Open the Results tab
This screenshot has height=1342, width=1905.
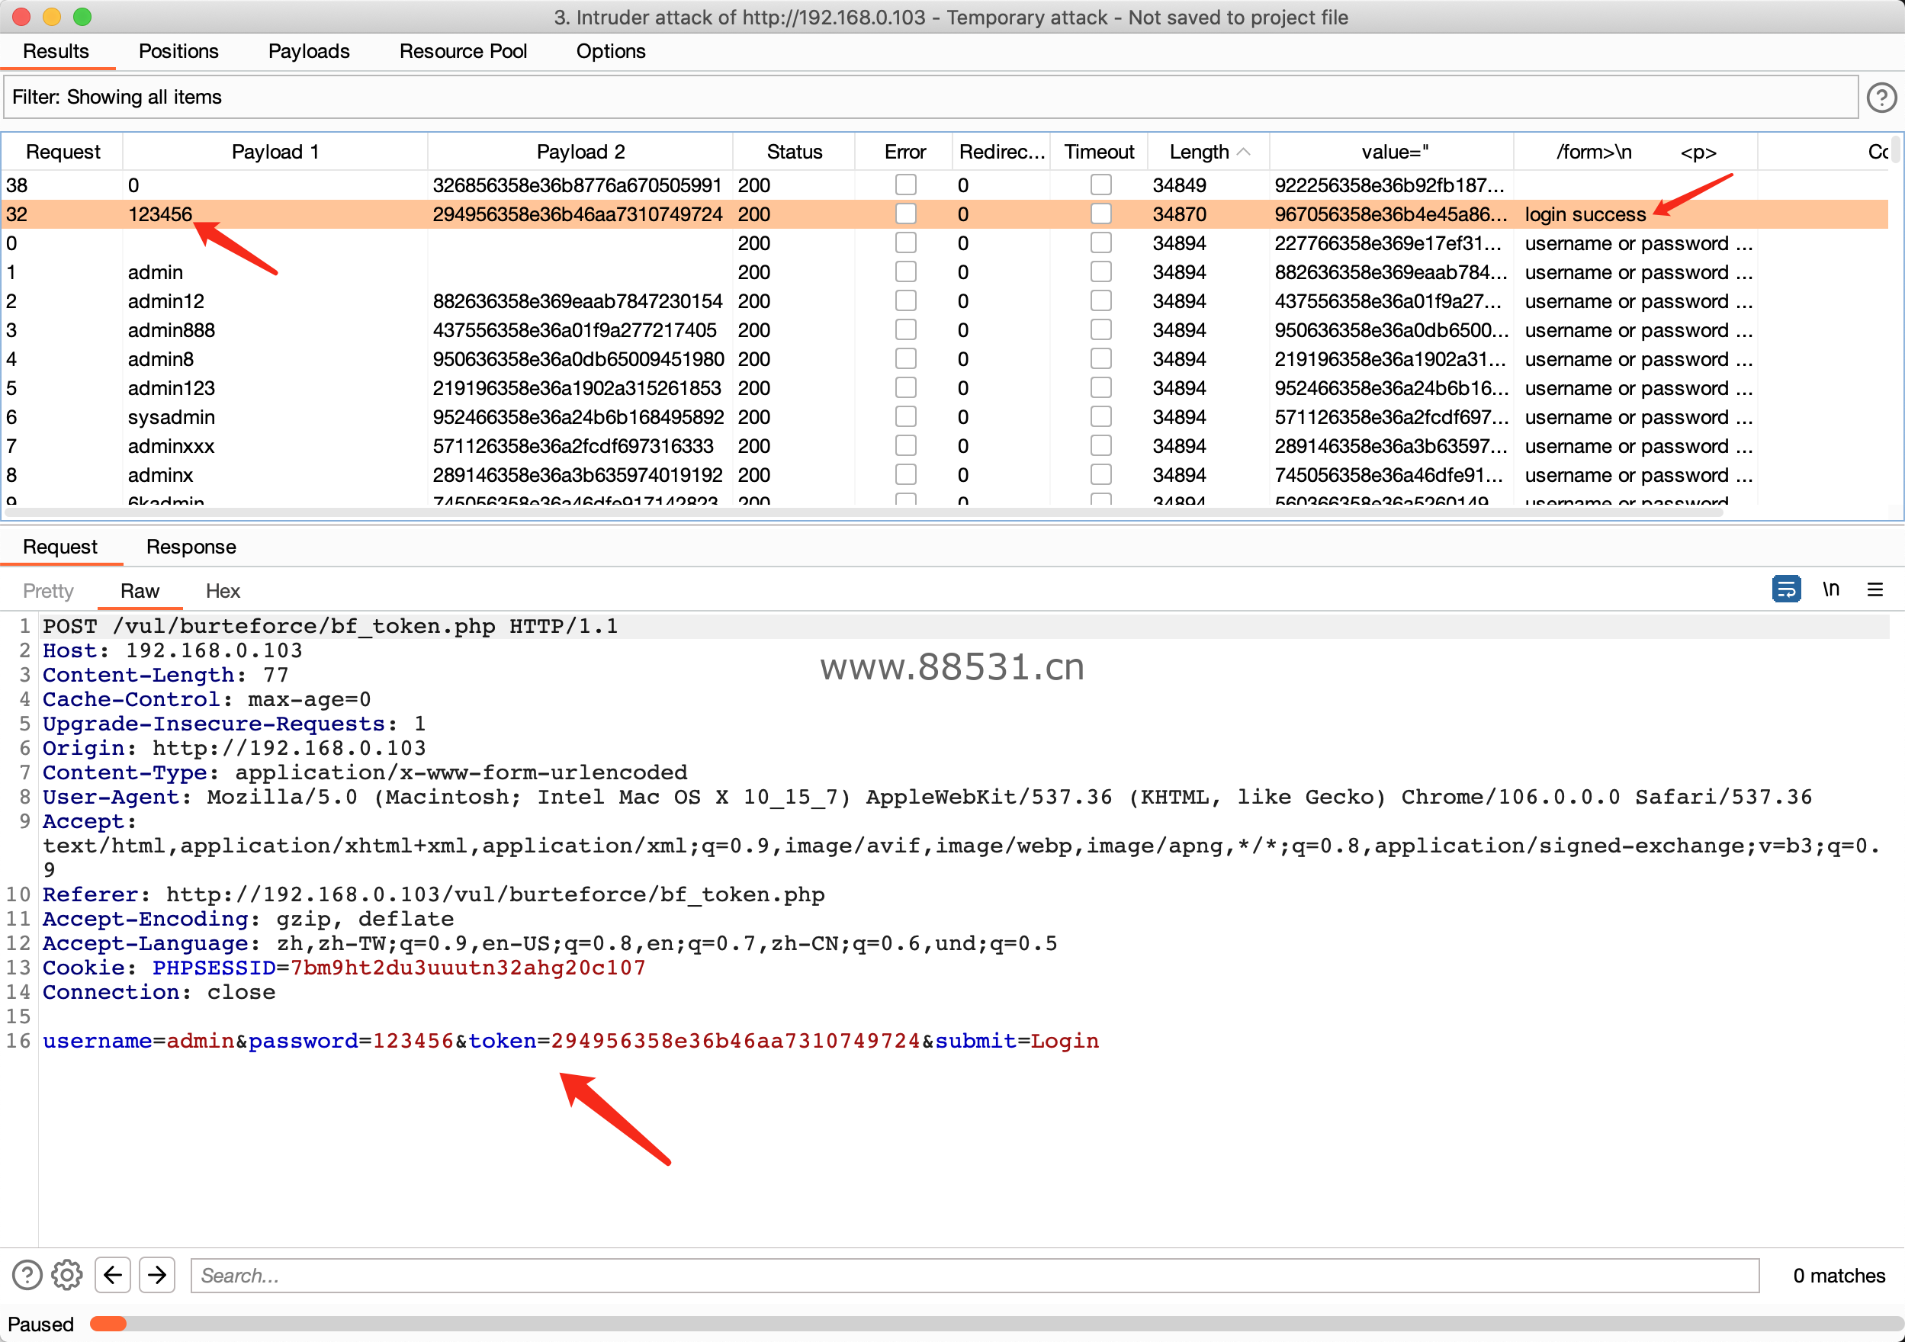pyautogui.click(x=56, y=51)
